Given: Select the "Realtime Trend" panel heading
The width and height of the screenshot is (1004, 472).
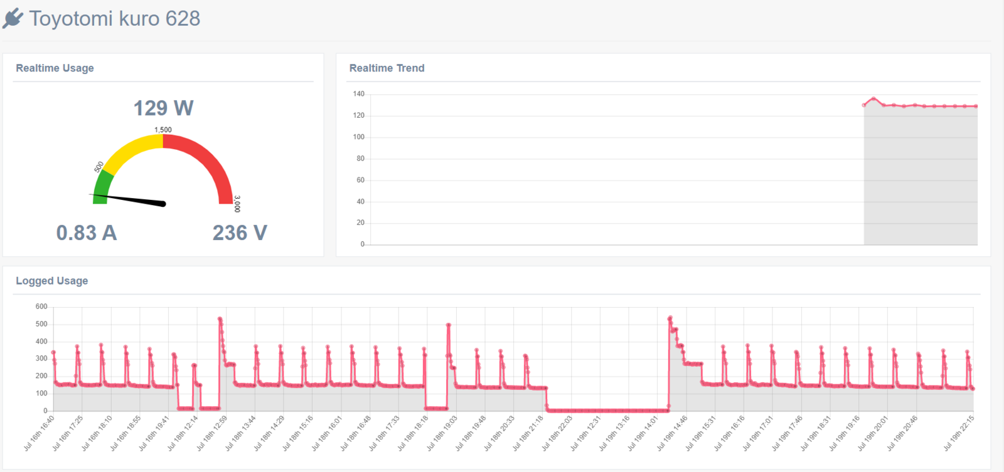Looking at the screenshot, I should click(x=387, y=68).
